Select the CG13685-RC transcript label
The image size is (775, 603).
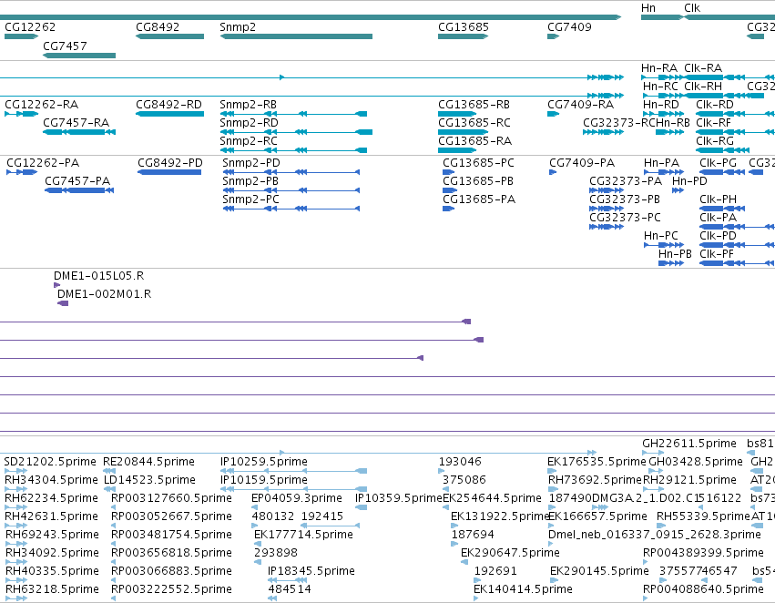point(474,123)
